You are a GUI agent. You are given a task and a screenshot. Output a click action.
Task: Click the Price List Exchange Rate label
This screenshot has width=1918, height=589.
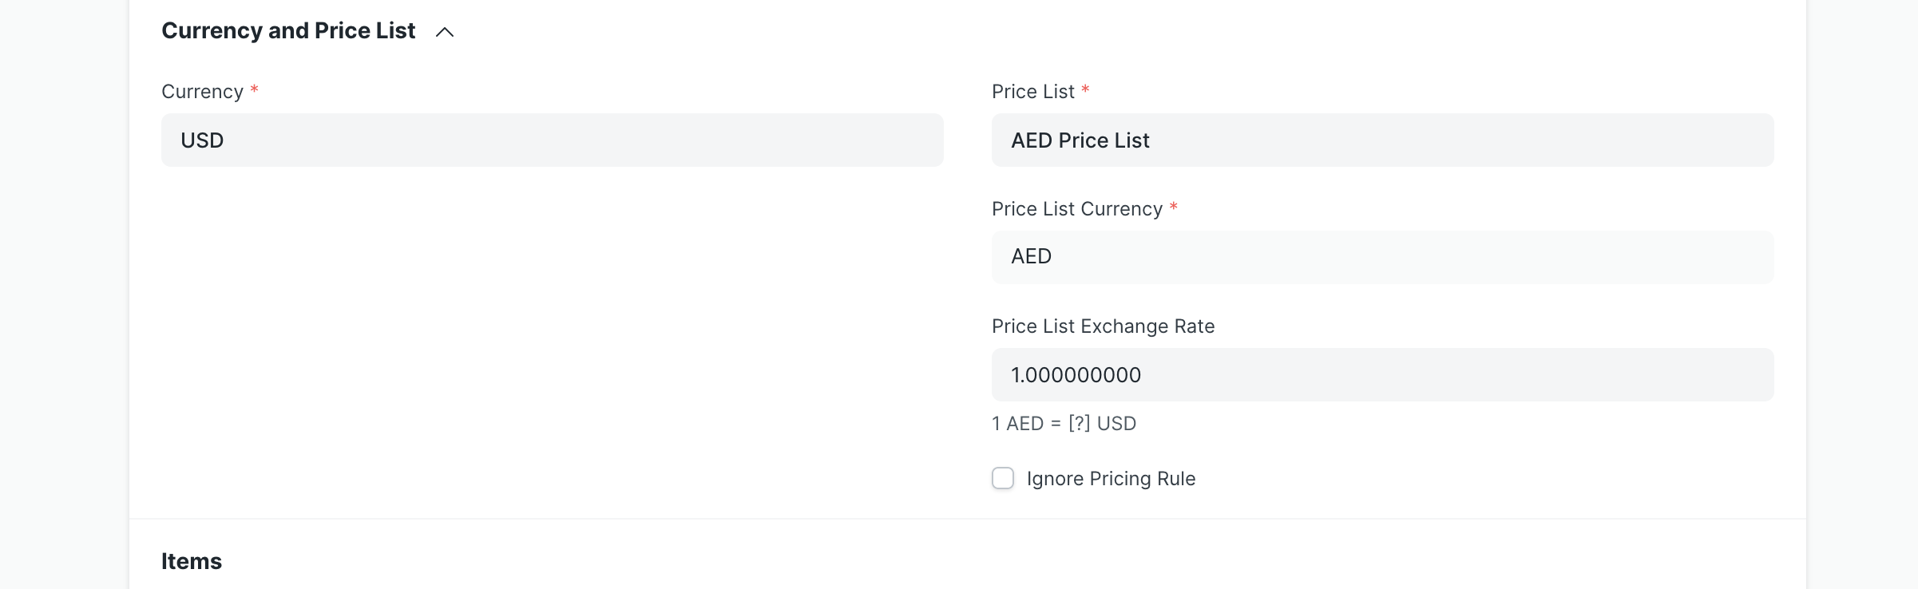pos(1103,326)
